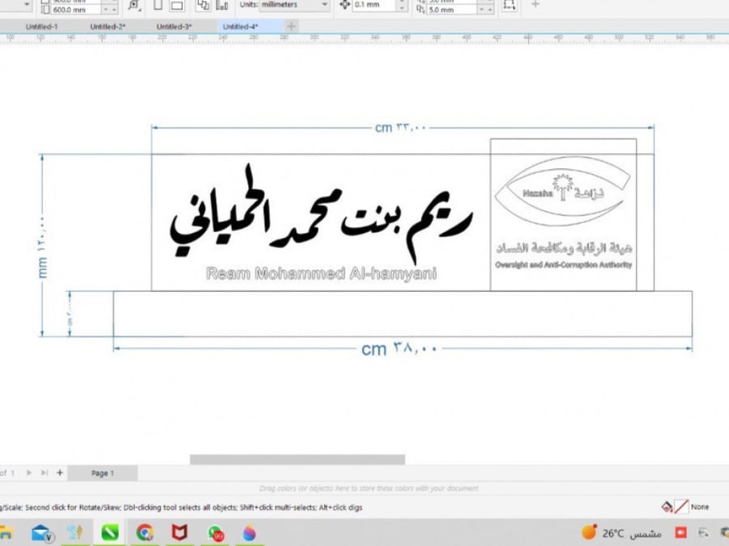Screen dimensions: 729x546
Task: Open the page size preset dropdown arrow
Action: 27,5
